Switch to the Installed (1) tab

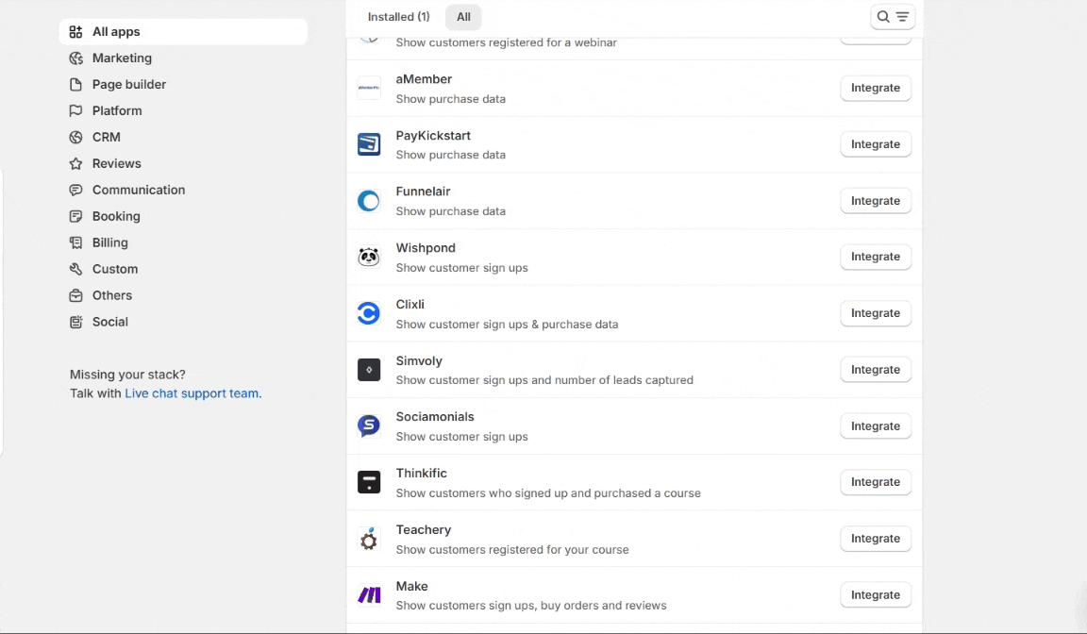coord(398,17)
